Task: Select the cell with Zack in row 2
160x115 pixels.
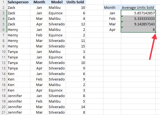Action: pyautogui.click(x=19, y=7)
